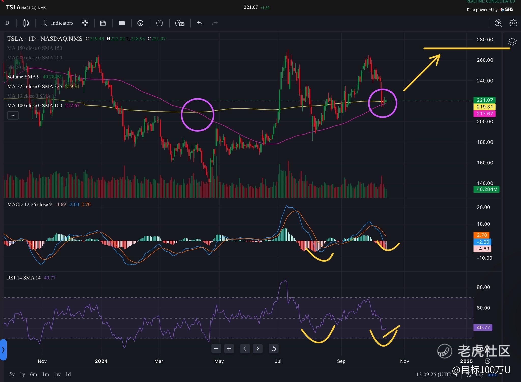Redo the chart change
Image resolution: width=521 pixels, height=382 pixels.
(x=215, y=23)
